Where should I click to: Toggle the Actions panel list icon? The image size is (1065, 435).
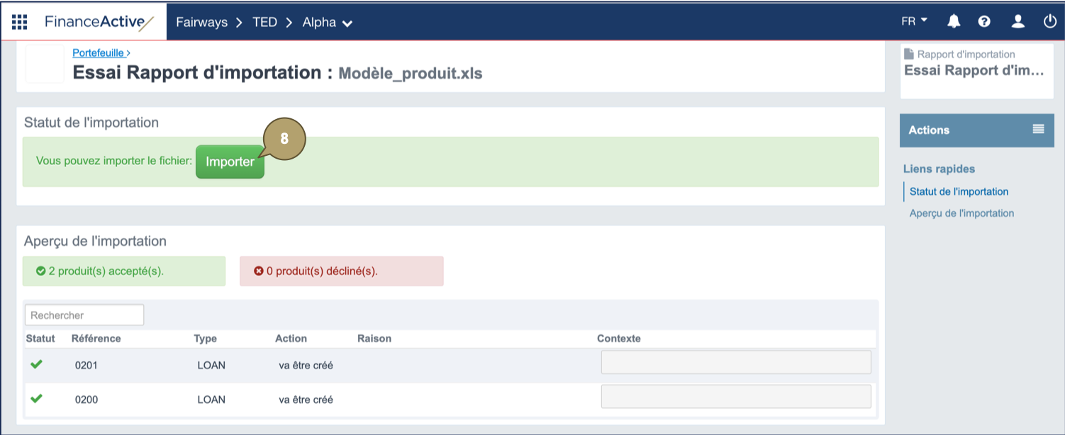(1038, 129)
